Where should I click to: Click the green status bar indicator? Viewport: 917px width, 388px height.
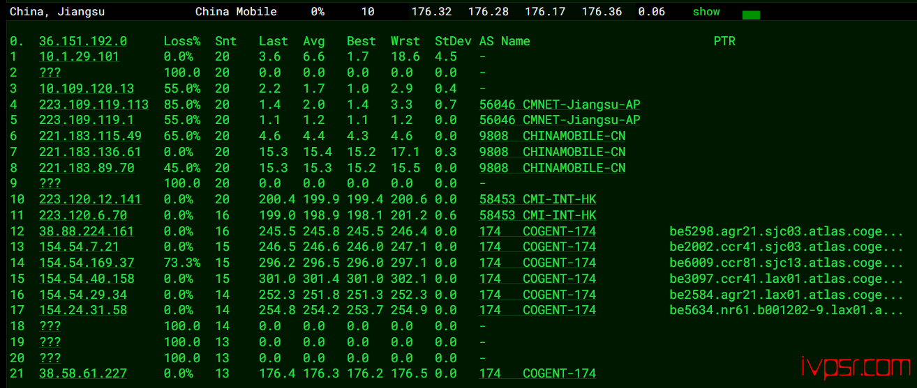tap(751, 15)
